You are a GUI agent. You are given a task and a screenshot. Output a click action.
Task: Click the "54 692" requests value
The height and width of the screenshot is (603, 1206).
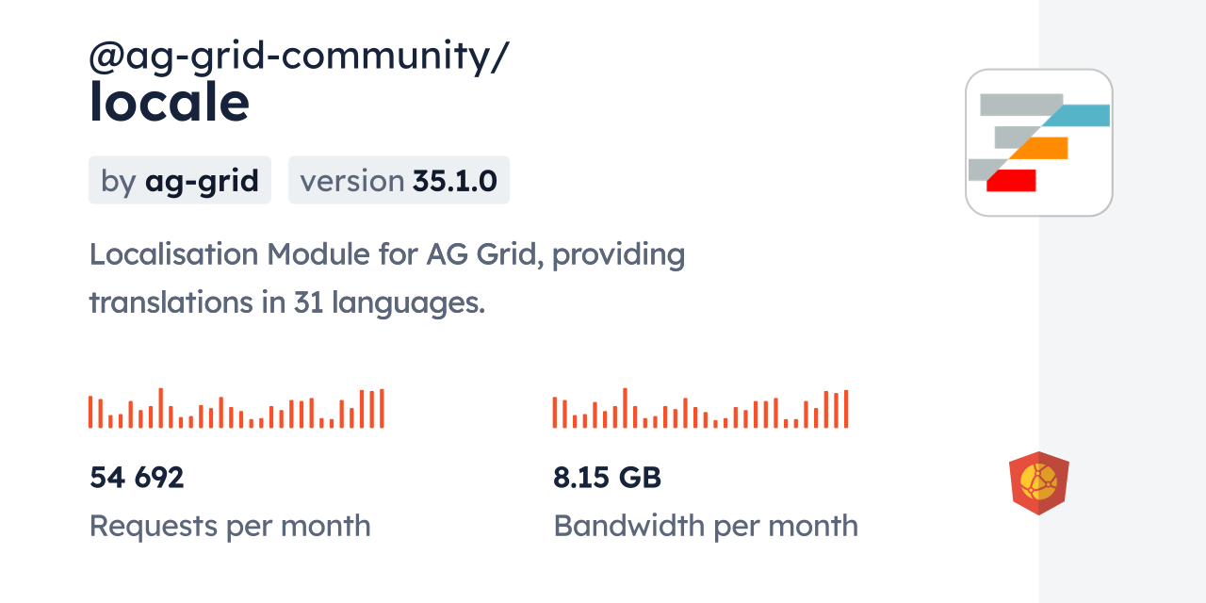coord(137,478)
